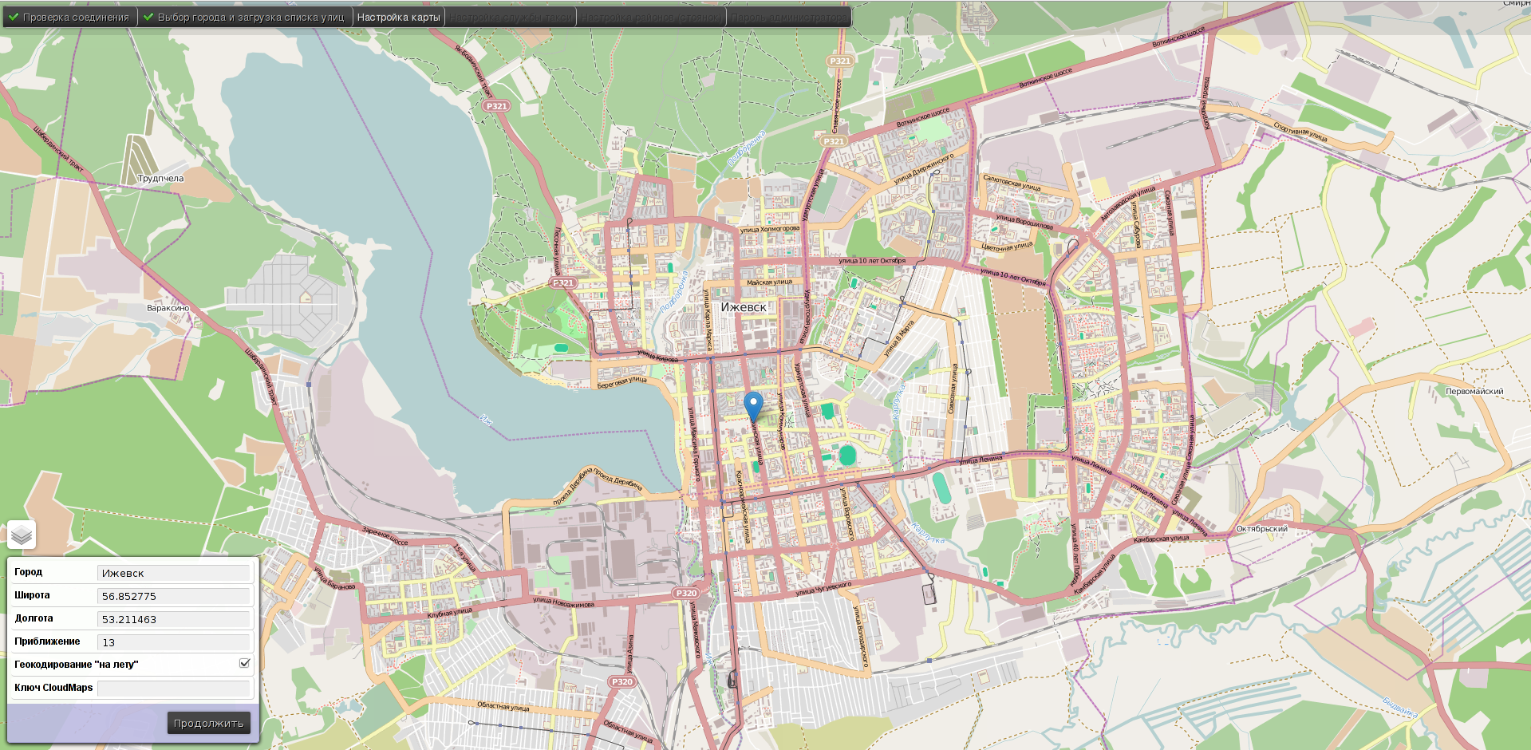The image size is (1531, 750).
Task: Click the blue location marker pin
Action: 753,405
